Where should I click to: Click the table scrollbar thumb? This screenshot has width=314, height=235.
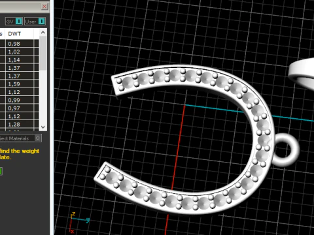point(43,54)
